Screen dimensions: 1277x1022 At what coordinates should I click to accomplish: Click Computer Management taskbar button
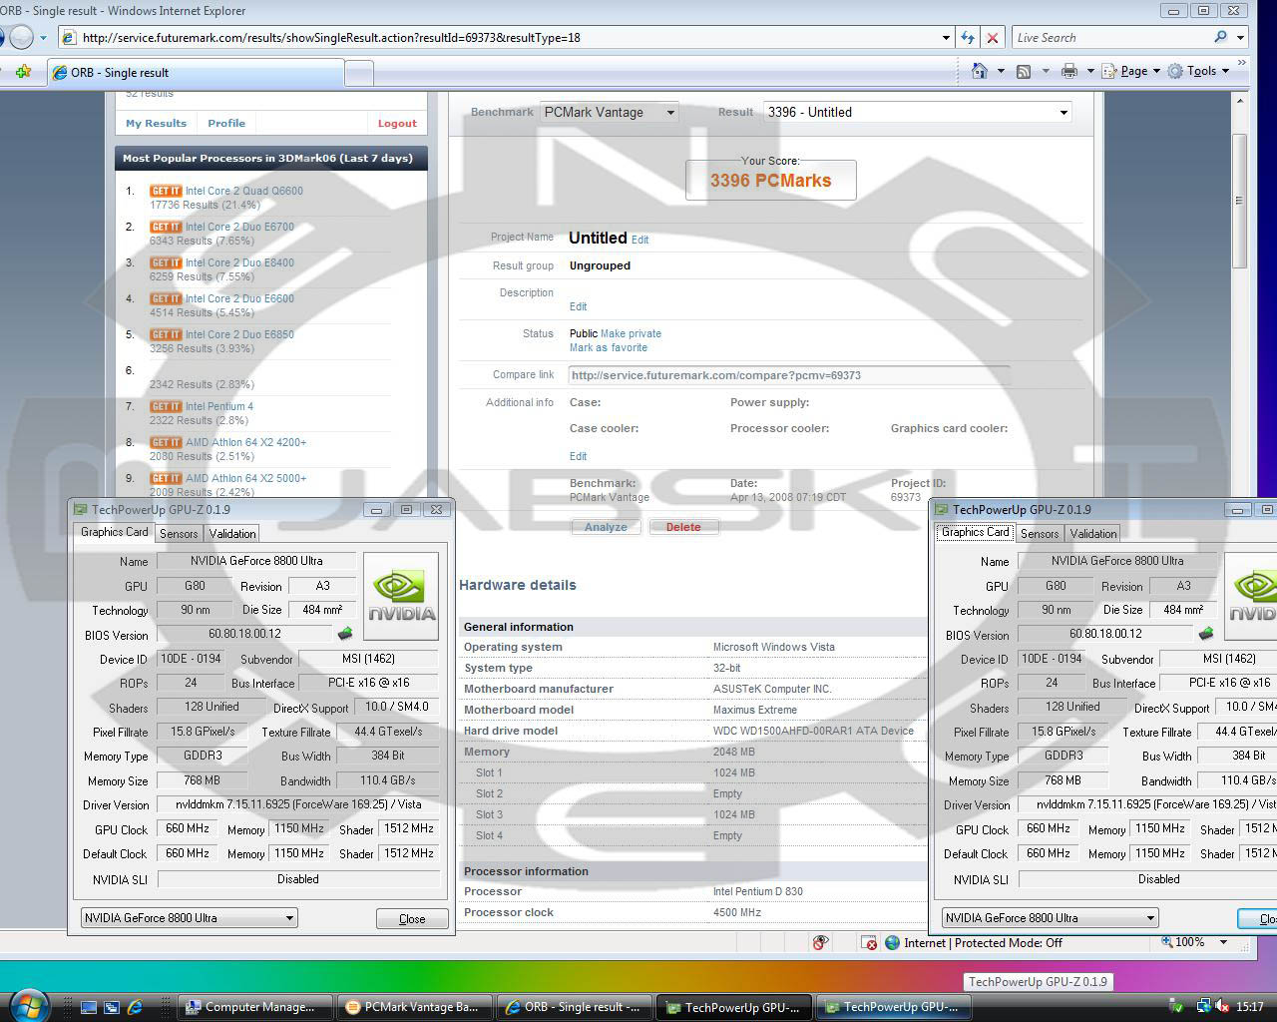pyautogui.click(x=256, y=1007)
